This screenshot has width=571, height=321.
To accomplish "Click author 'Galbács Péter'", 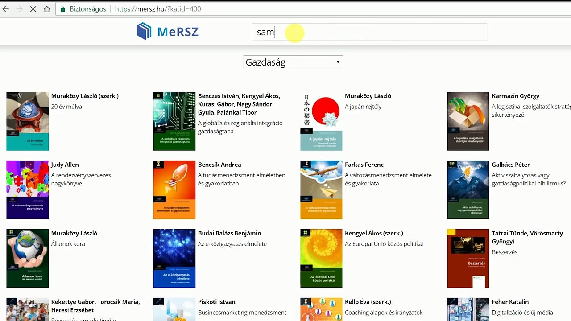I will 511,165.
